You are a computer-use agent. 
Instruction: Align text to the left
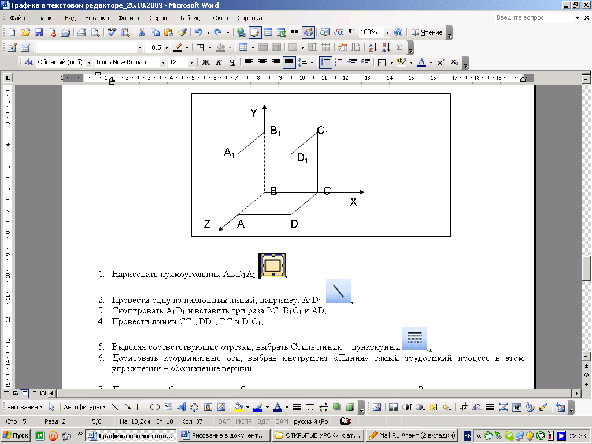click(x=249, y=62)
